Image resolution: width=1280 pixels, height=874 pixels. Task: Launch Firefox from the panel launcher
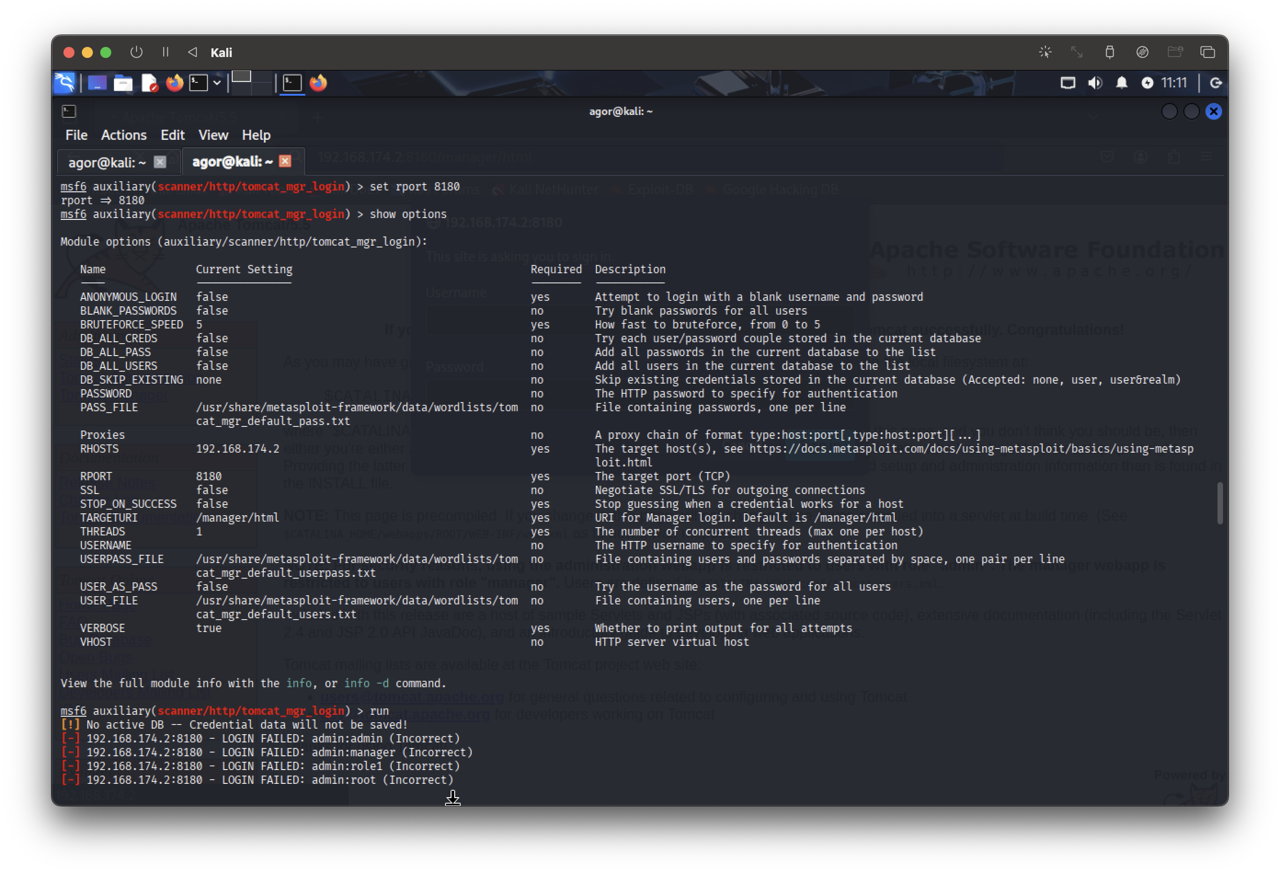pyautogui.click(x=175, y=83)
